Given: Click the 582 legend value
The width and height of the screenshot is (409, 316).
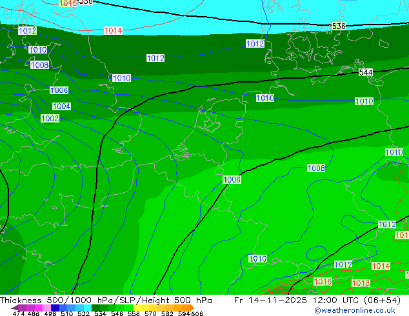Looking at the screenshot, I should pyautogui.click(x=167, y=313).
